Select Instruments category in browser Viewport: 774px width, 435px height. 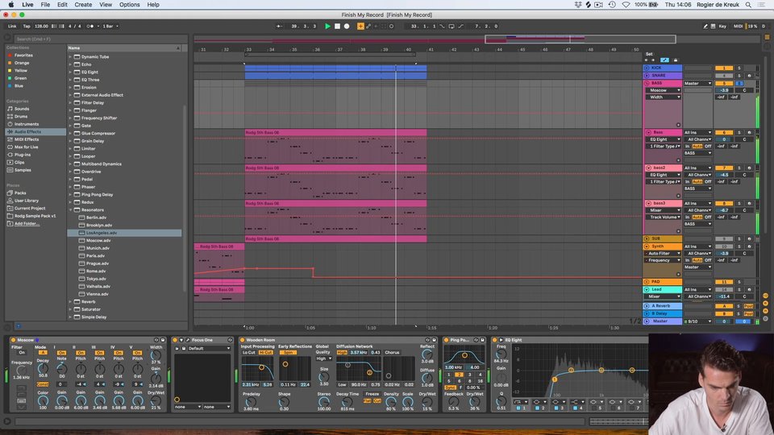[x=26, y=124]
